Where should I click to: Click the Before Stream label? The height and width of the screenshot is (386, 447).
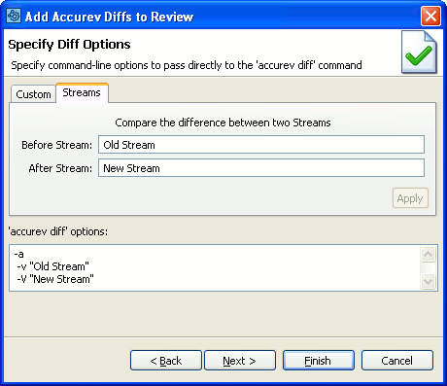57,145
